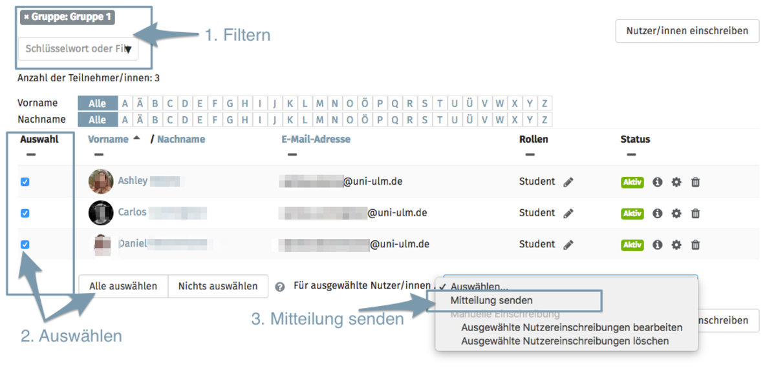Collapse the E-Mail-Adresse column
The width and height of the screenshot is (776, 368).
pyautogui.click(x=292, y=155)
